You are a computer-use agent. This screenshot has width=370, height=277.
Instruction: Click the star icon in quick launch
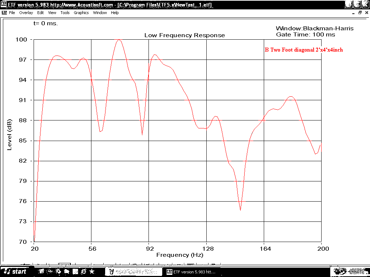(x=92, y=271)
